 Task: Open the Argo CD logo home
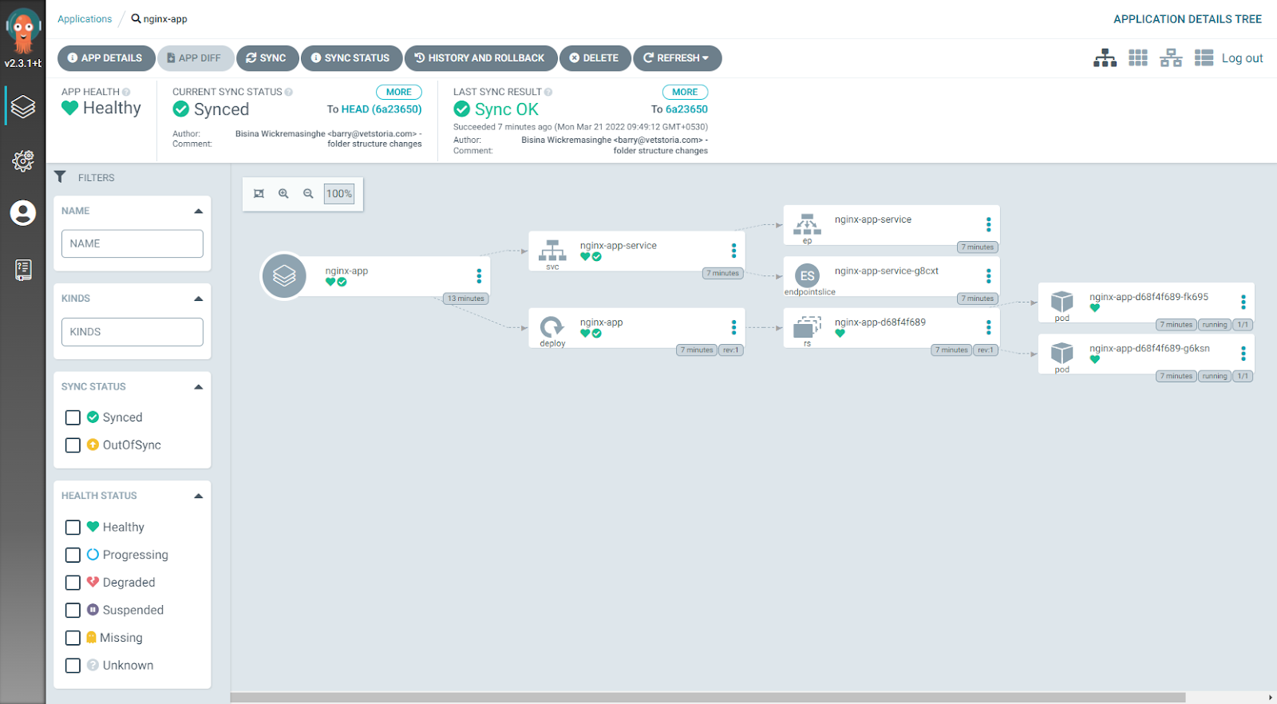[x=23, y=30]
